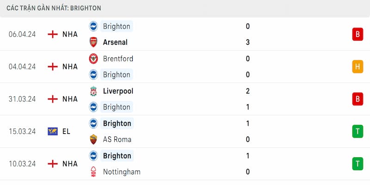Select the AS Roma team name
The image size is (370, 185).
(117, 140)
